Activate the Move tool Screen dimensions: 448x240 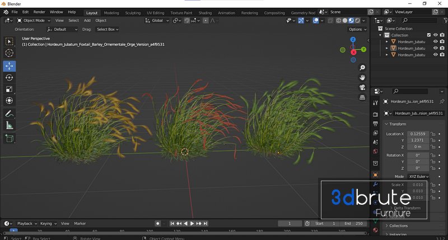10,66
